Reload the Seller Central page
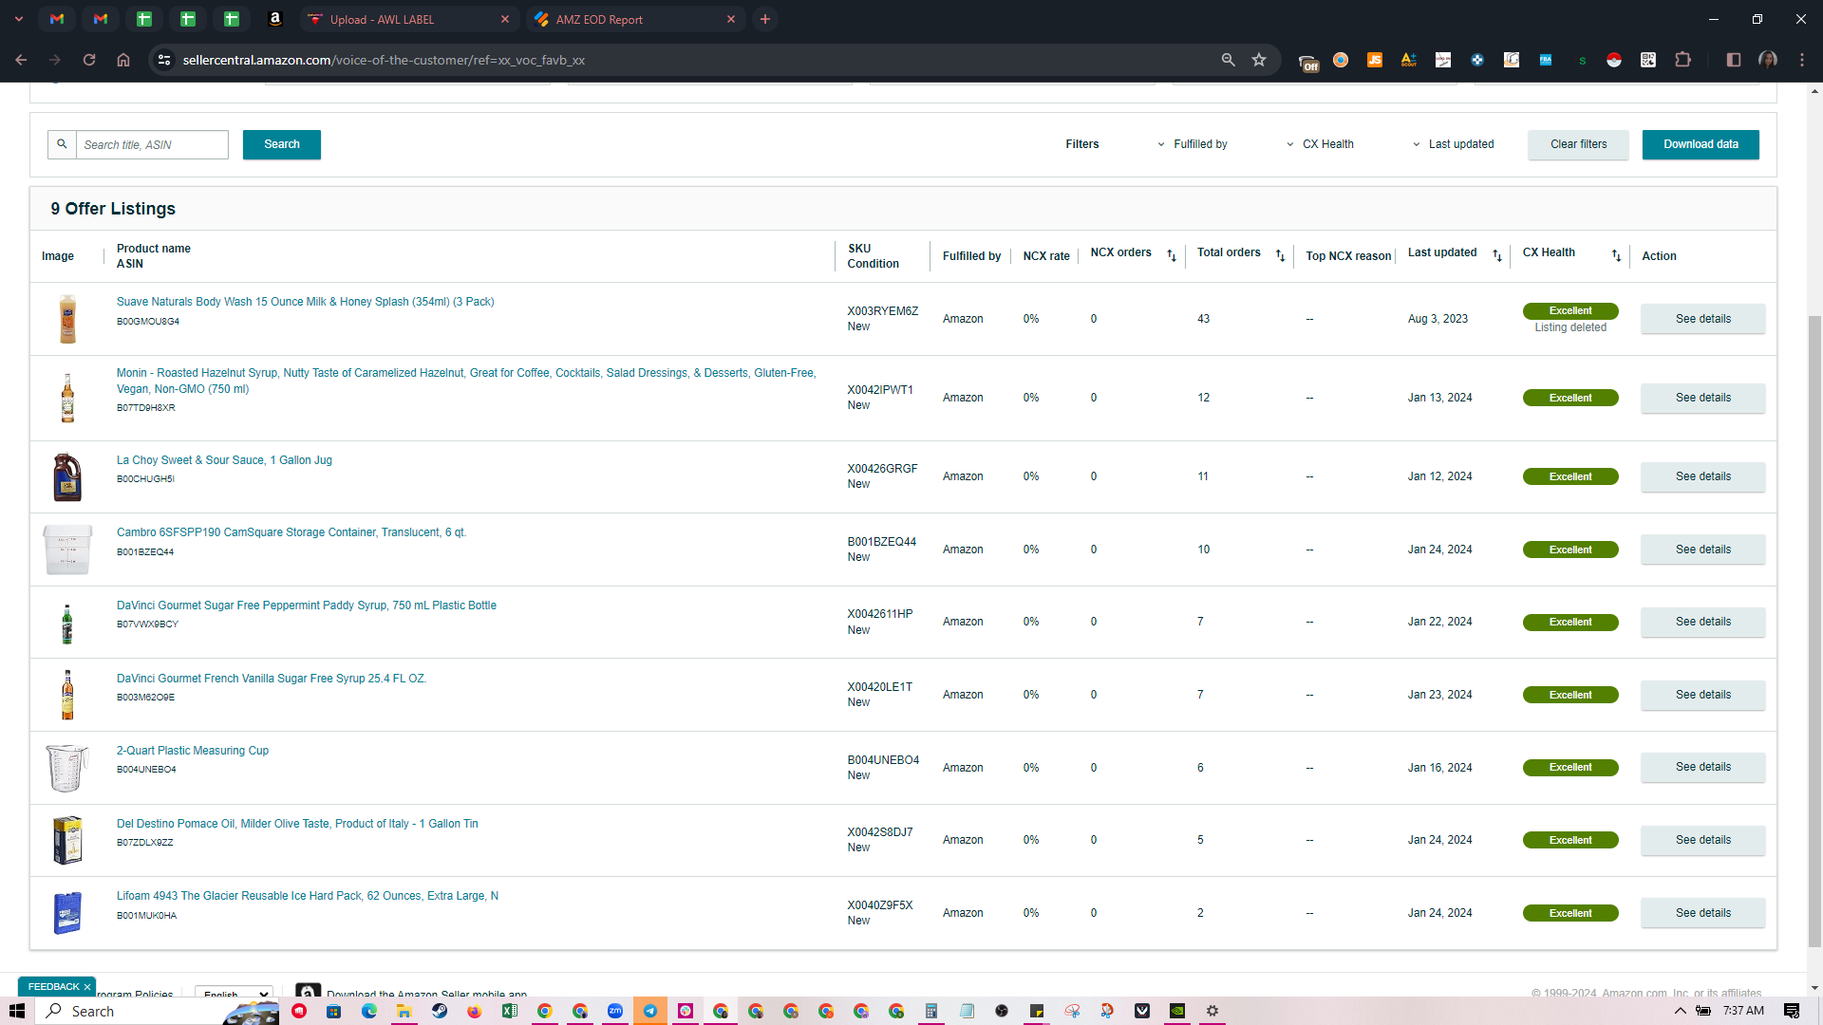This screenshot has width=1823, height=1025. pos(89,60)
